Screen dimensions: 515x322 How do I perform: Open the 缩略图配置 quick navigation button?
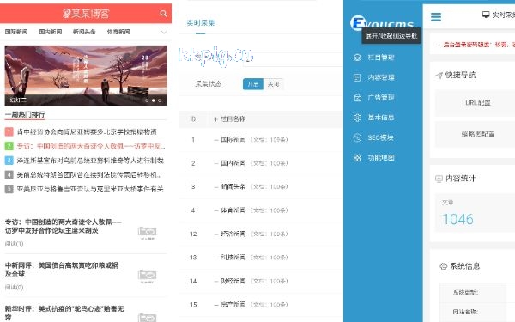point(478,134)
